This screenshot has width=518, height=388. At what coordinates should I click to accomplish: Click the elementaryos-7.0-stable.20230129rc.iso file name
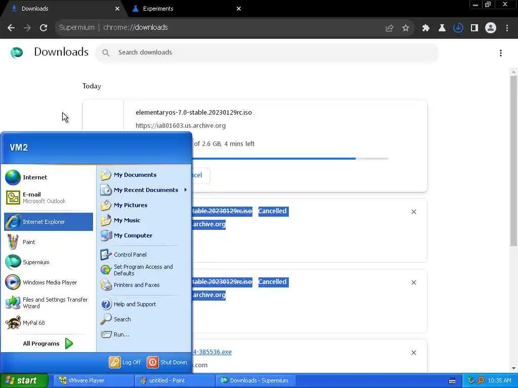pos(194,113)
